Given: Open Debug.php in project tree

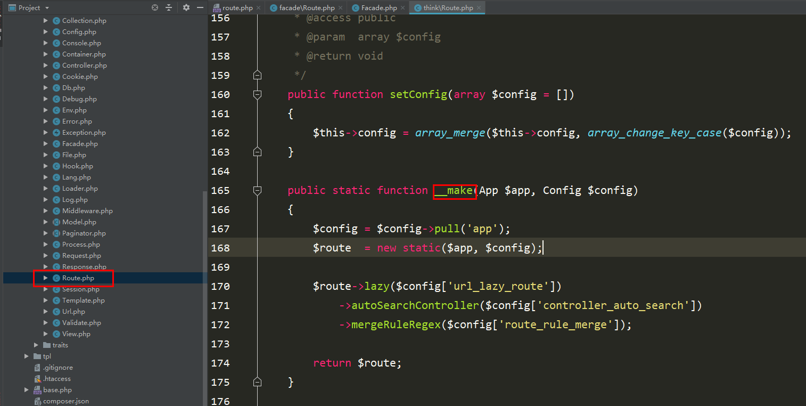Looking at the screenshot, I should pyautogui.click(x=79, y=99).
